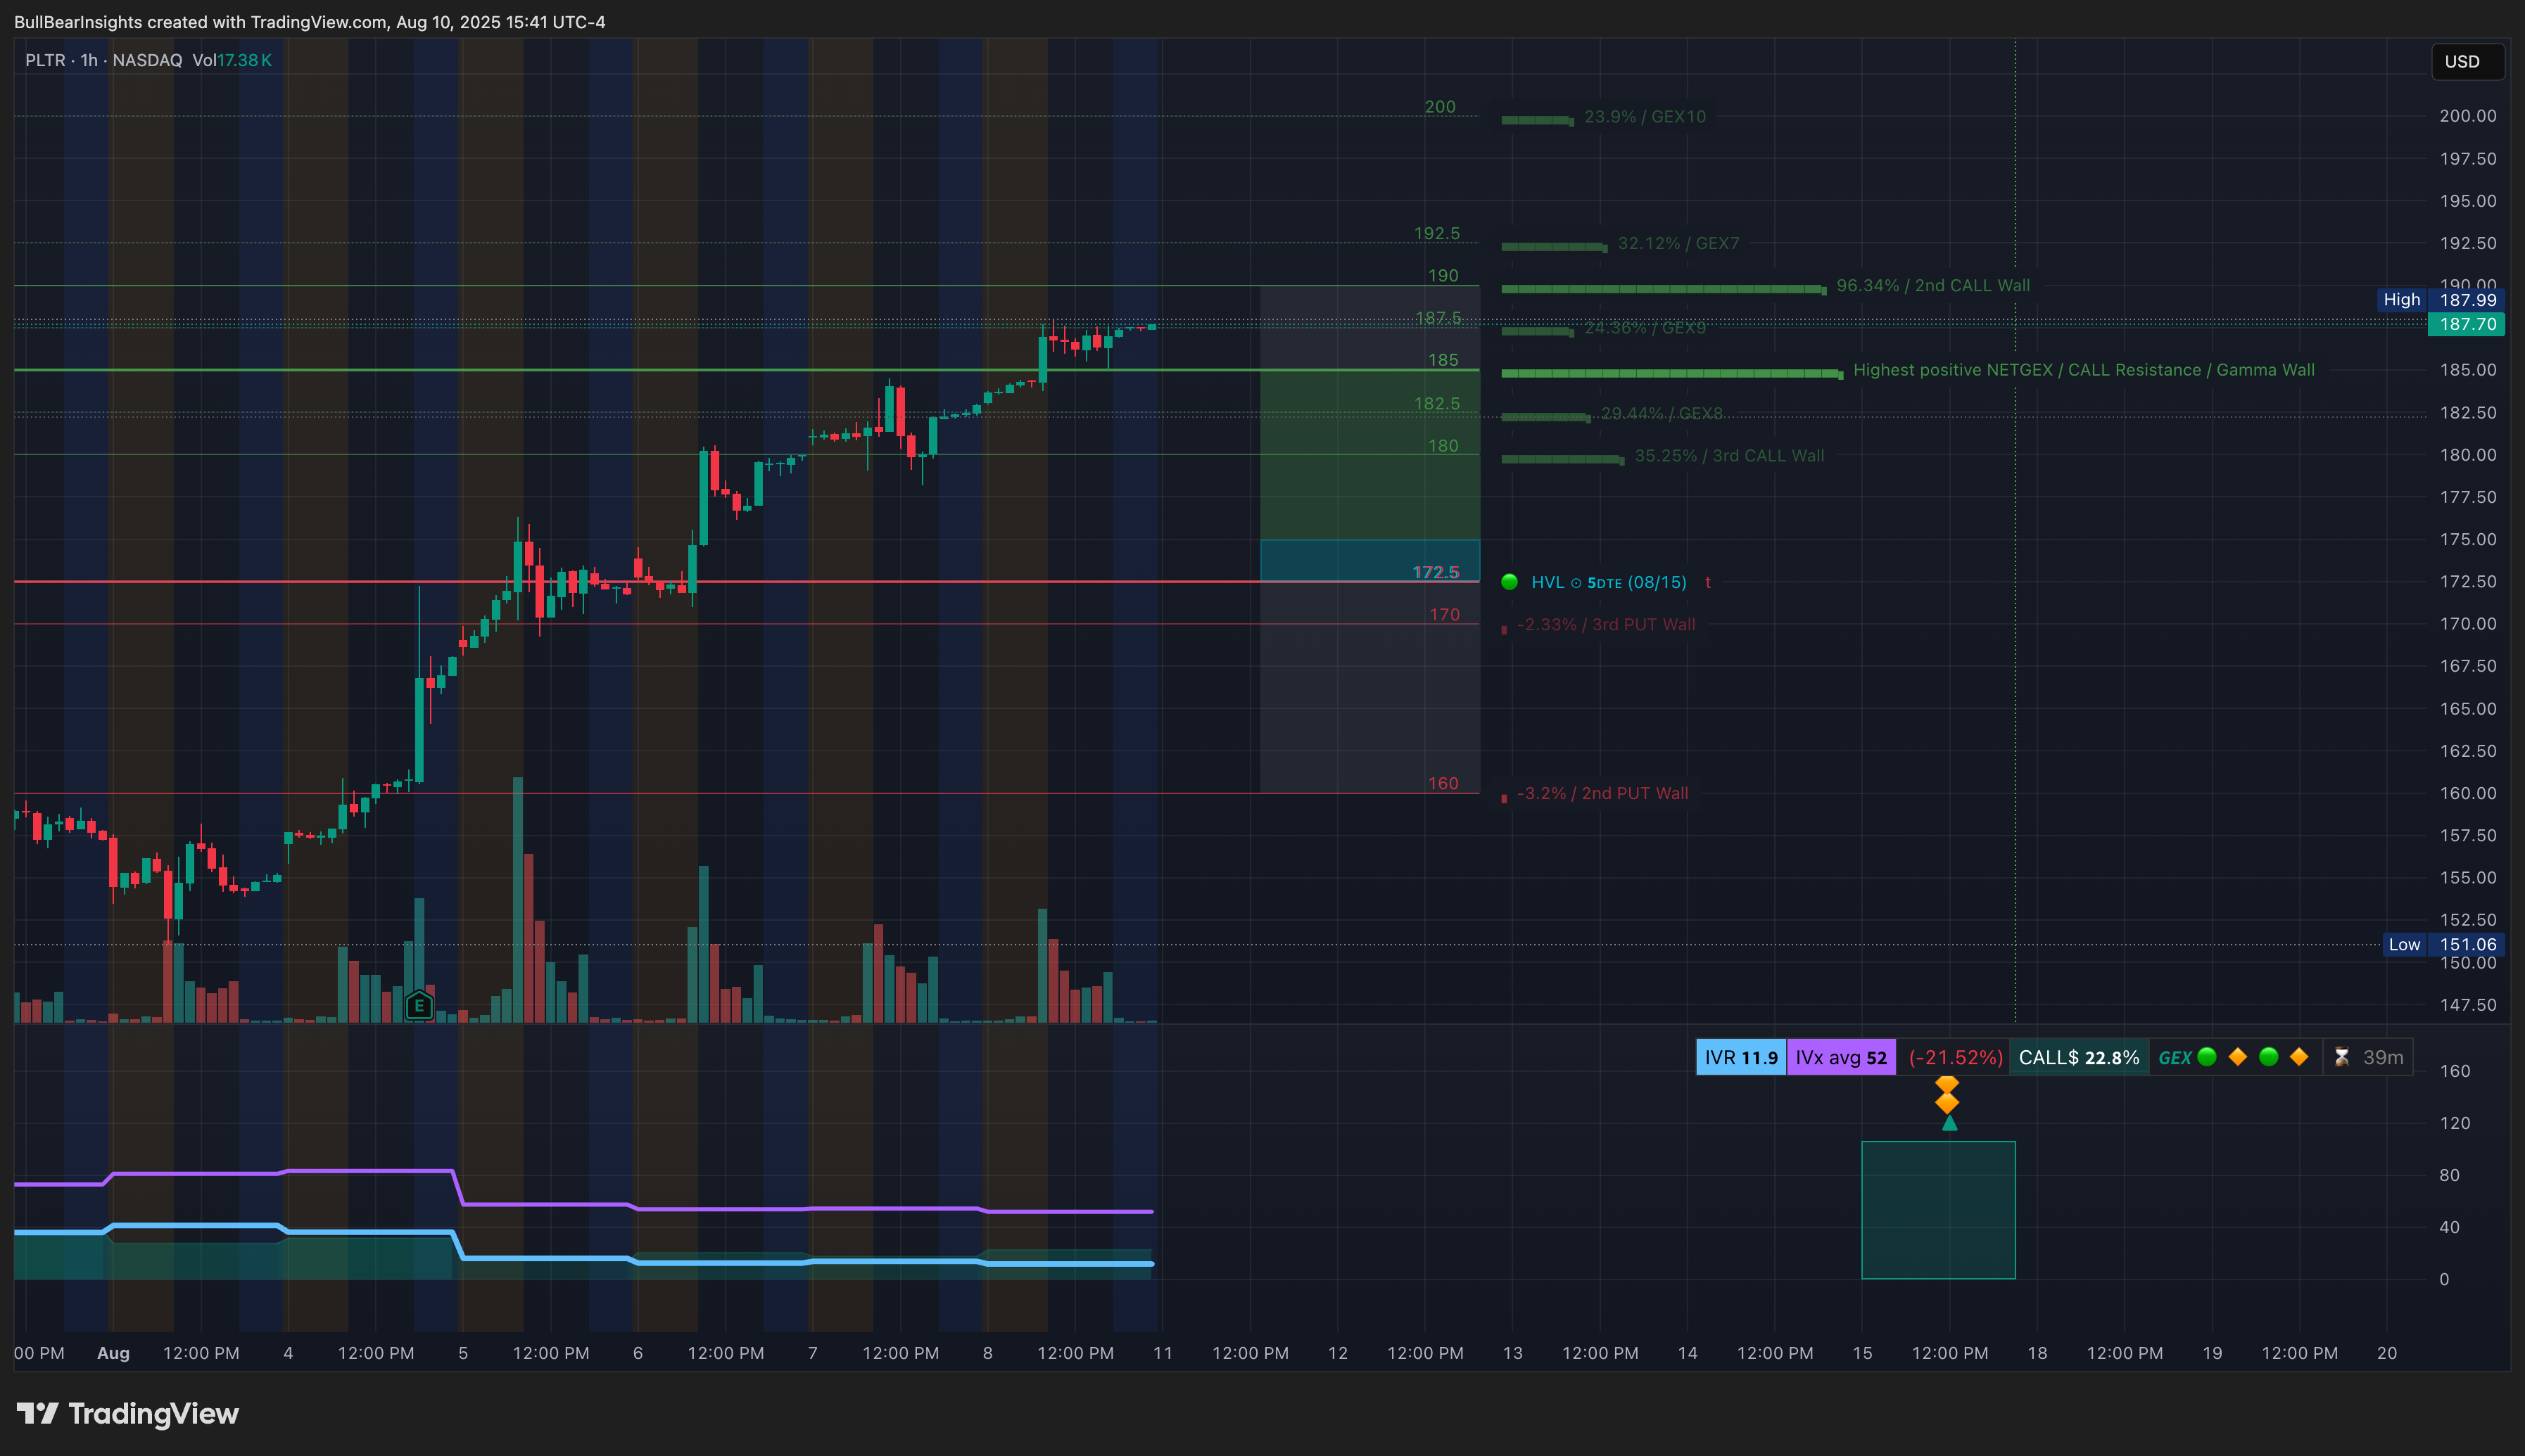Click the teal up-triangle marker in the lower pane
2525x1456 pixels.
(x=1950, y=1123)
